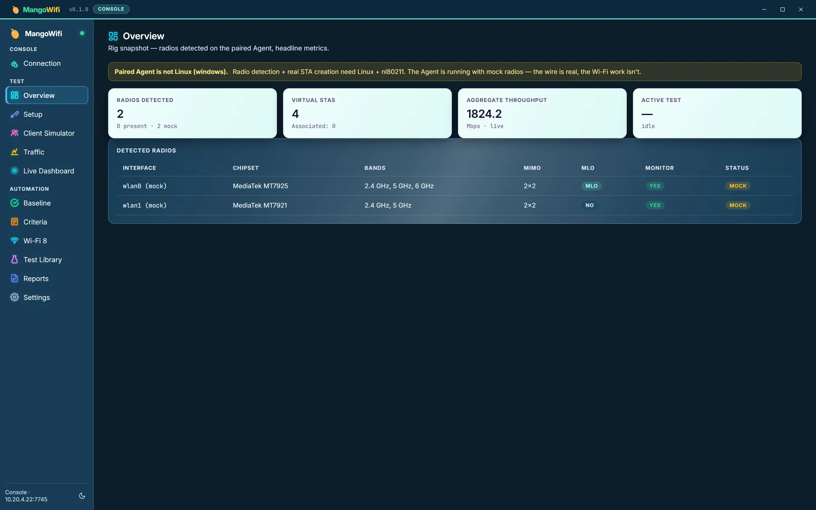Select the Aggregate Throughput card
This screenshot has height=510, width=816.
(x=542, y=113)
